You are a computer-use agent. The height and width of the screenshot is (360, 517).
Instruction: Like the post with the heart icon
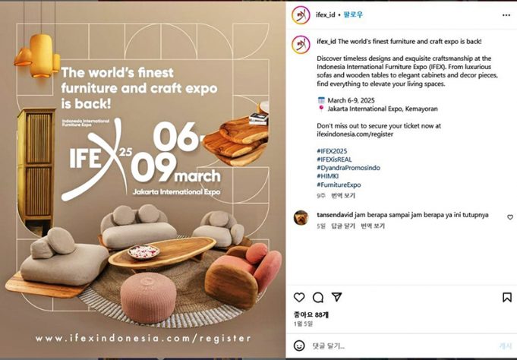click(x=299, y=297)
